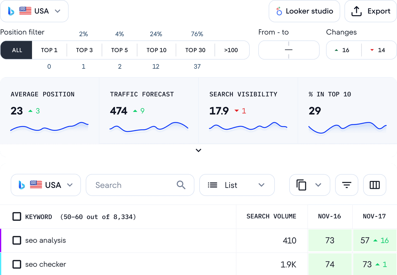
Task: Select the TOP 10 position filter
Action: 156,50
